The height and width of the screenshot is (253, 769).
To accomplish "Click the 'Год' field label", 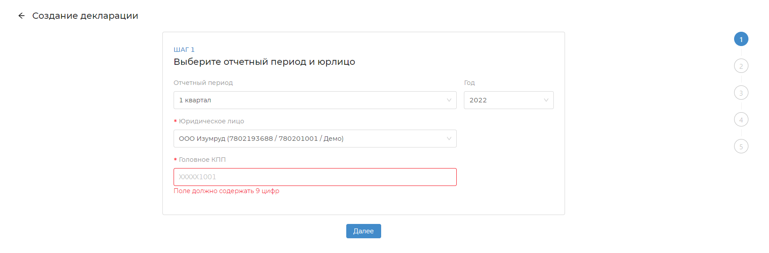I will [x=469, y=83].
